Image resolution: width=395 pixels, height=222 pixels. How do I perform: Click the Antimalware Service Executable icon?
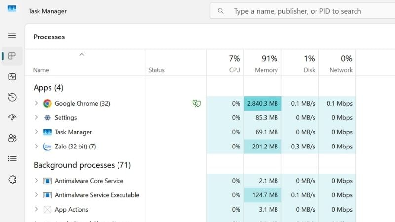point(47,195)
